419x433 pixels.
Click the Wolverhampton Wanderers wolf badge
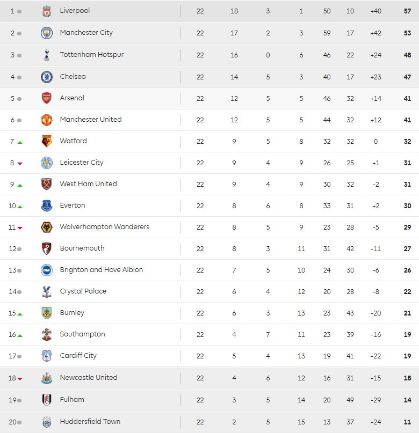click(x=47, y=227)
